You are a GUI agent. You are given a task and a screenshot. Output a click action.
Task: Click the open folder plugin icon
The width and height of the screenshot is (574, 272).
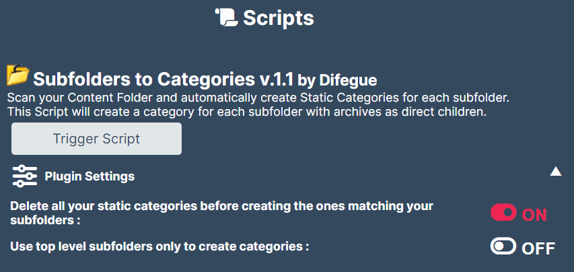18,74
